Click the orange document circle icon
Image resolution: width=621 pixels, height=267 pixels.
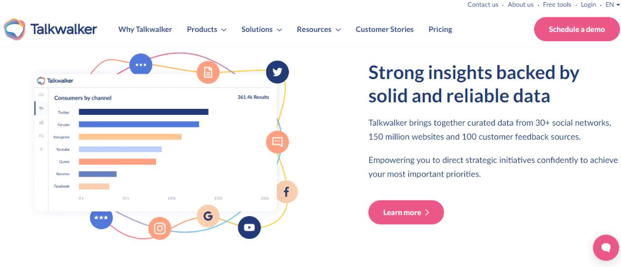pos(208,72)
